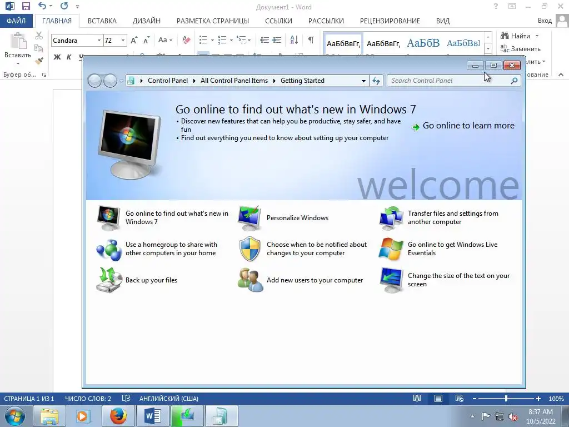Switch to the РЕЦЕНЗИРОВАНИЕ tab
Image resolution: width=569 pixels, height=427 pixels.
pos(390,21)
